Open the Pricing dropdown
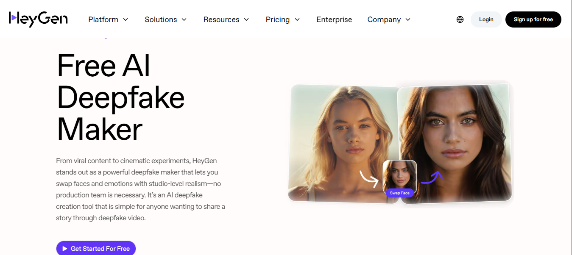The image size is (572, 255). click(x=282, y=19)
